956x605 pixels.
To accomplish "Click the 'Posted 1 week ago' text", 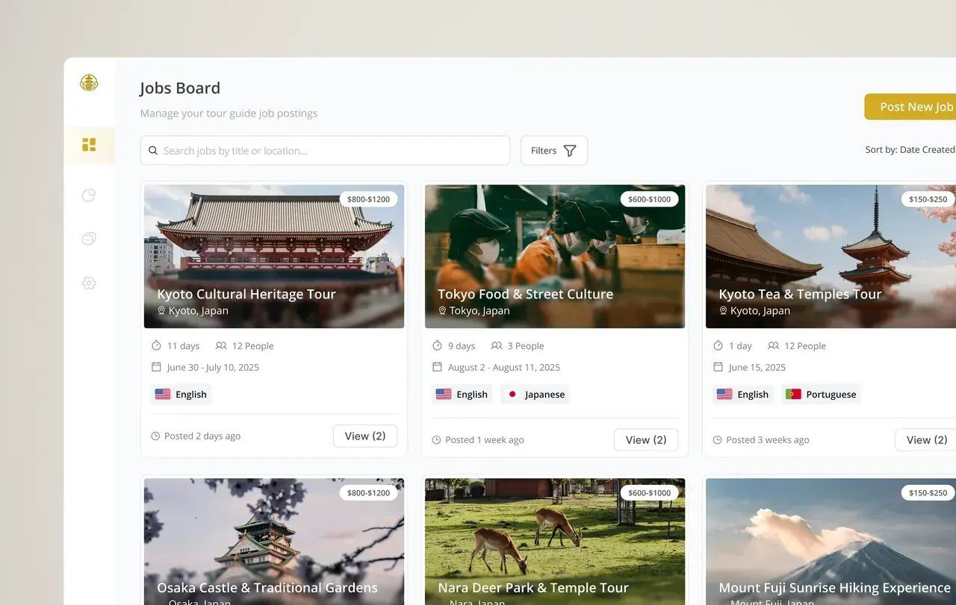I will point(485,440).
